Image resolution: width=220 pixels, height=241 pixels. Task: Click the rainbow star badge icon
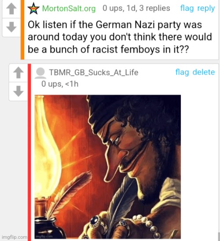(x=33, y=8)
